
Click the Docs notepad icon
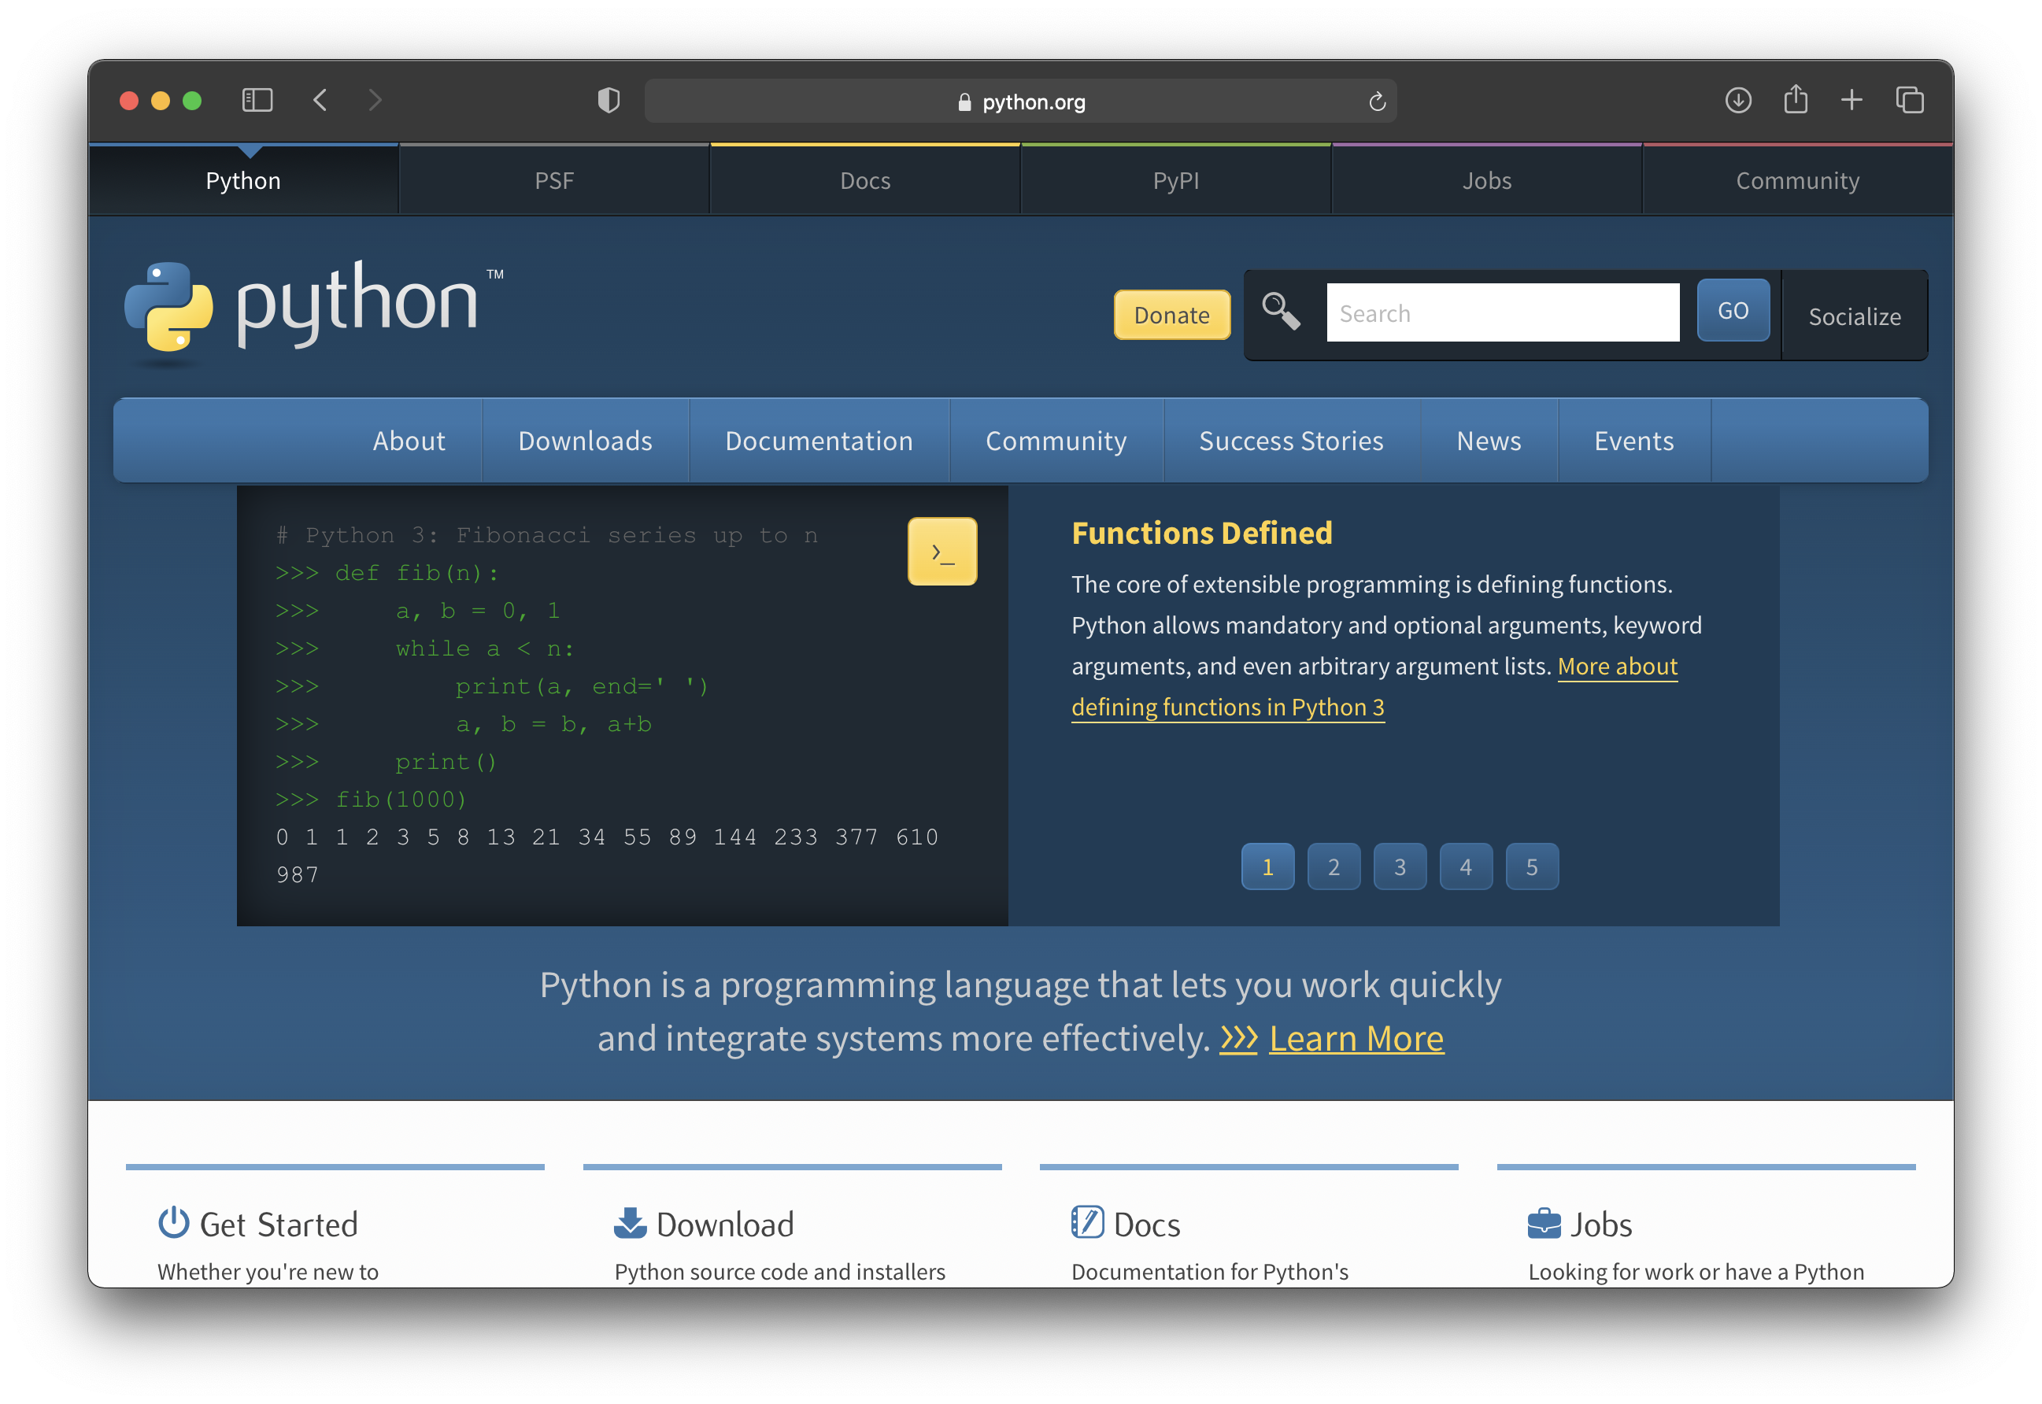point(1087,1223)
